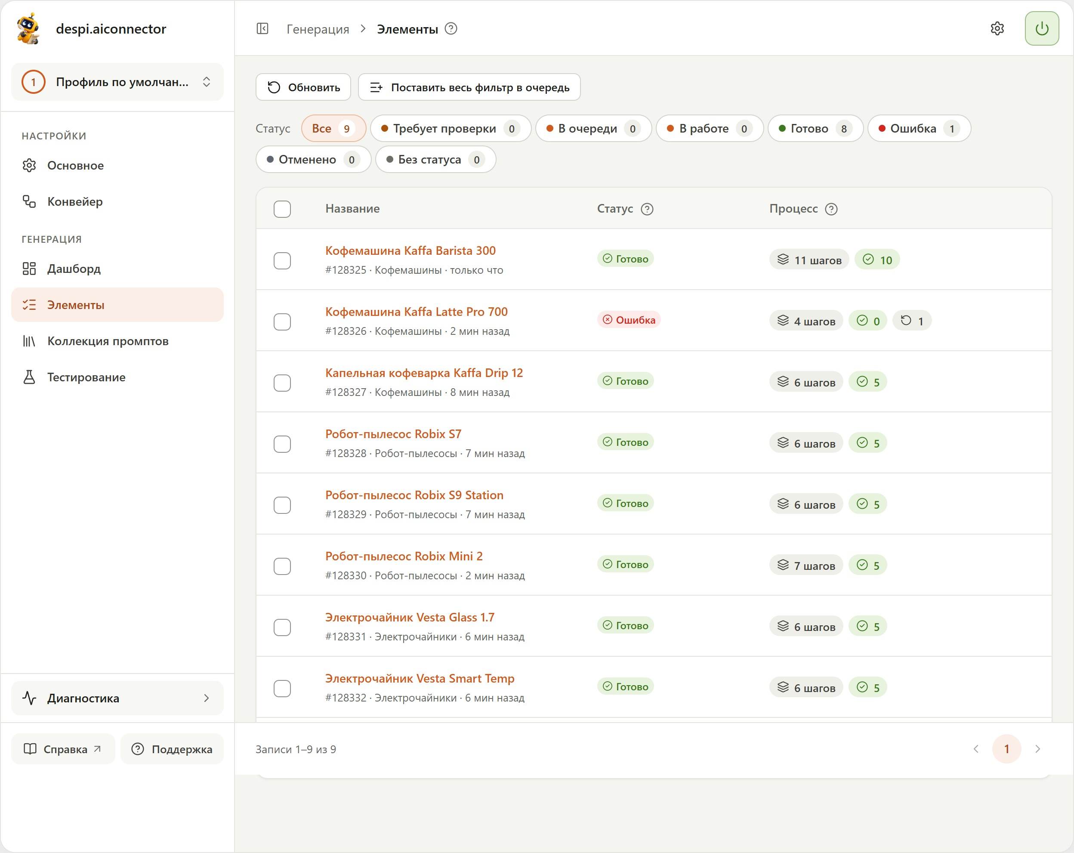
Task: Click the help icon beside Статус column header
Action: [x=647, y=209]
